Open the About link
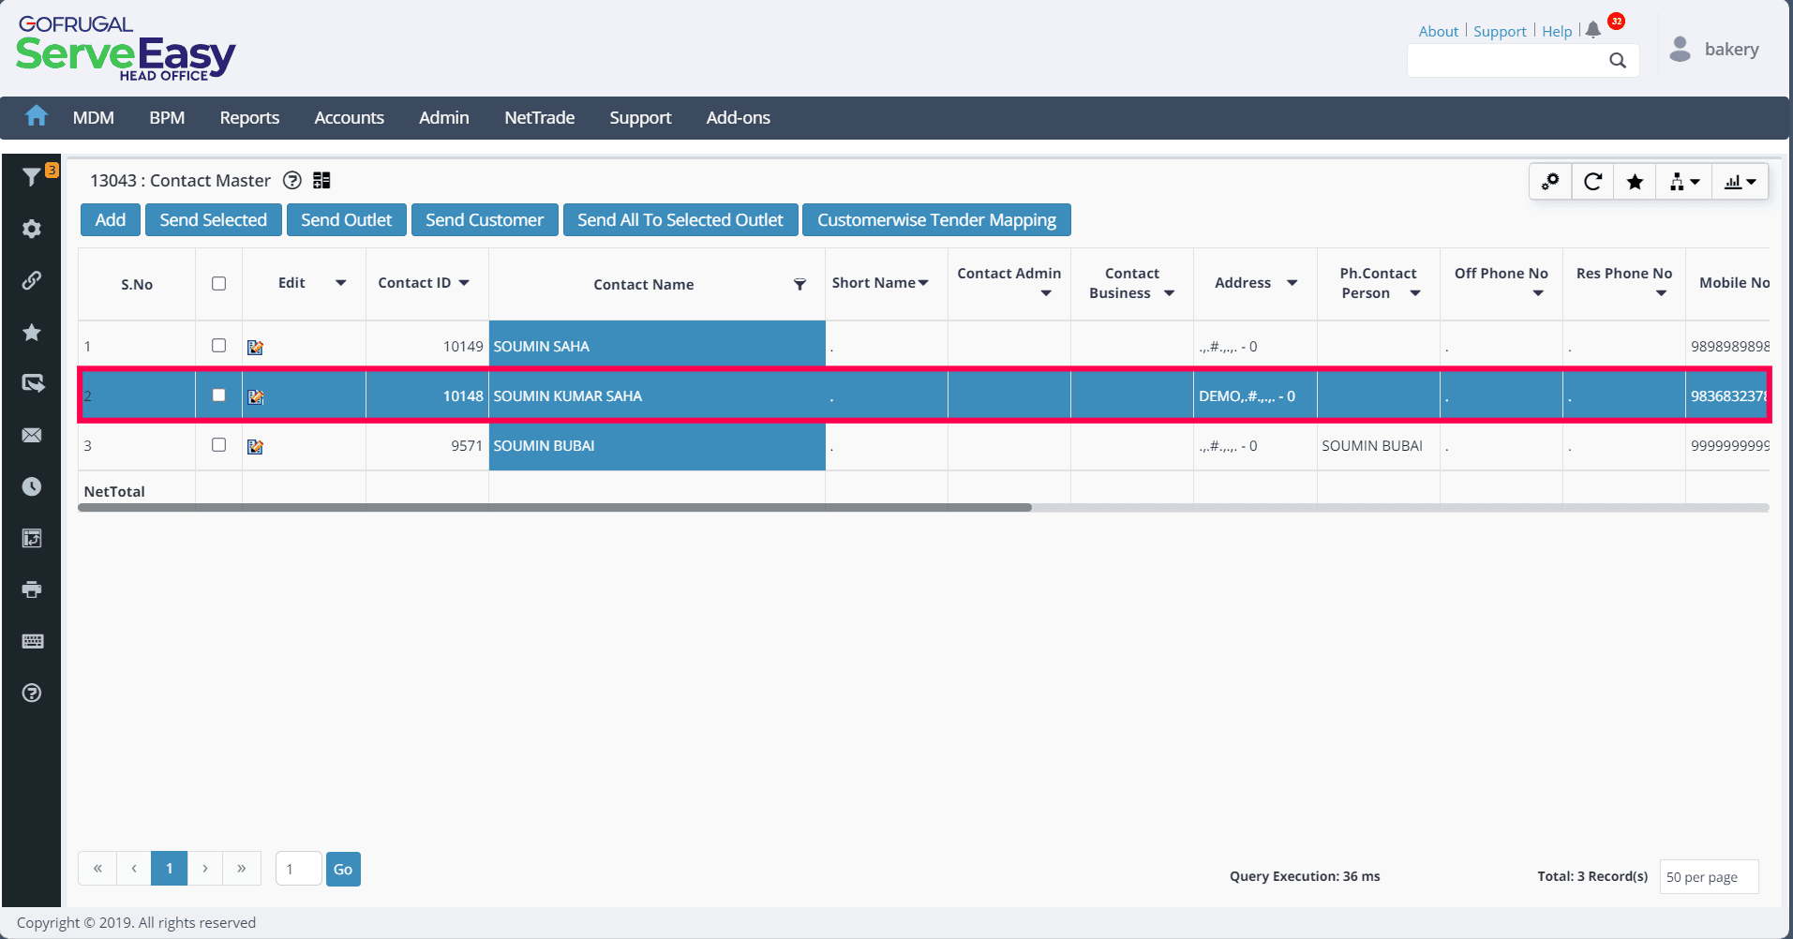1793x939 pixels. tap(1439, 31)
